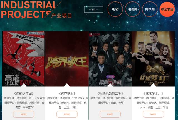View the 极限挑战 poster image

[110, 59]
